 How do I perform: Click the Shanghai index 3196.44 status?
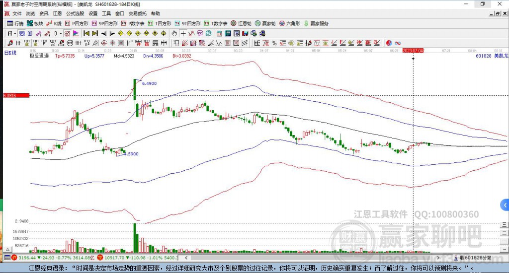click(x=53, y=258)
